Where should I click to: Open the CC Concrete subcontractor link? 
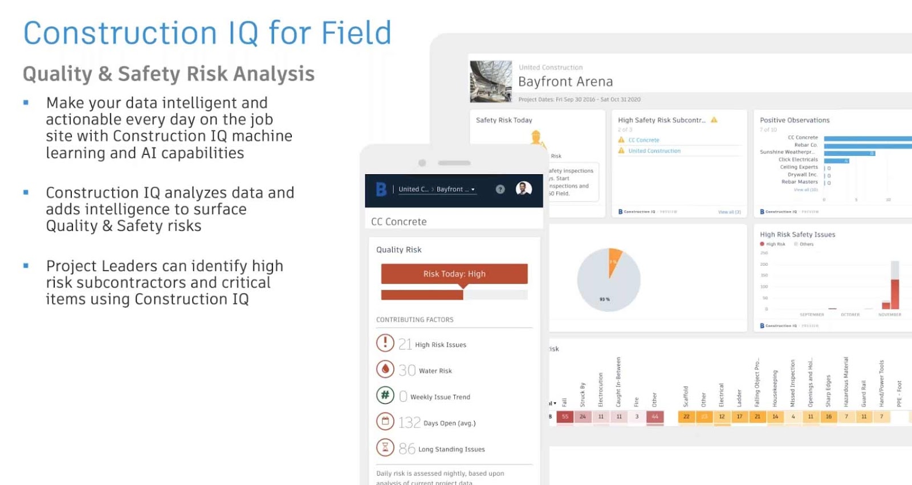tap(644, 140)
